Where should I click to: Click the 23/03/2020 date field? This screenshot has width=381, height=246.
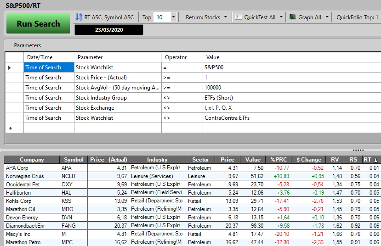(109, 30)
